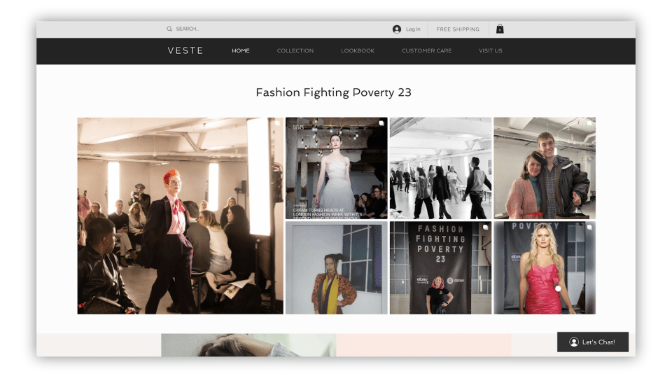
Task: Click album icon on pink dress photo
Action: tap(589, 227)
